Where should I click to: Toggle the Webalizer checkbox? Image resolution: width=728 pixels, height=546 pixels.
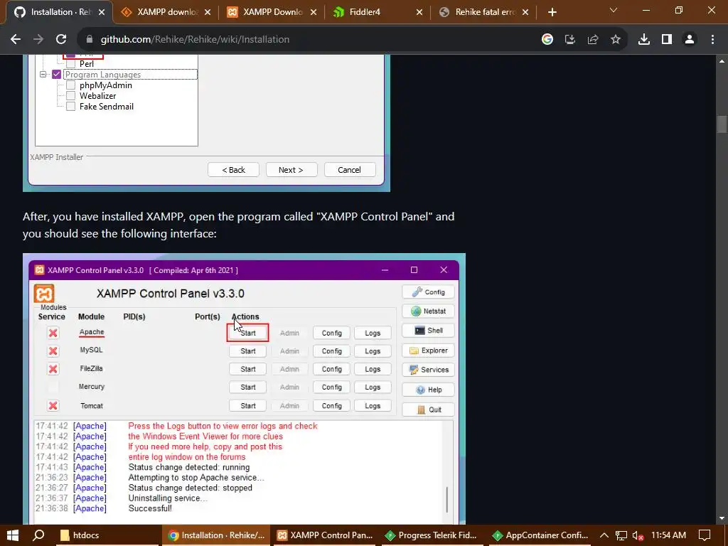(x=70, y=96)
